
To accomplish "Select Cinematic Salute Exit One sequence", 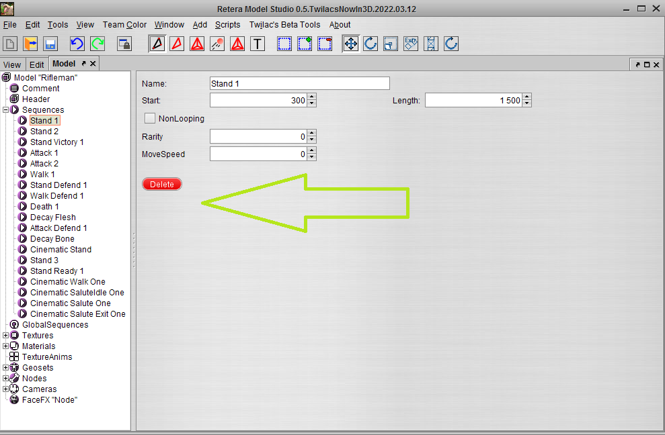I will pos(77,314).
